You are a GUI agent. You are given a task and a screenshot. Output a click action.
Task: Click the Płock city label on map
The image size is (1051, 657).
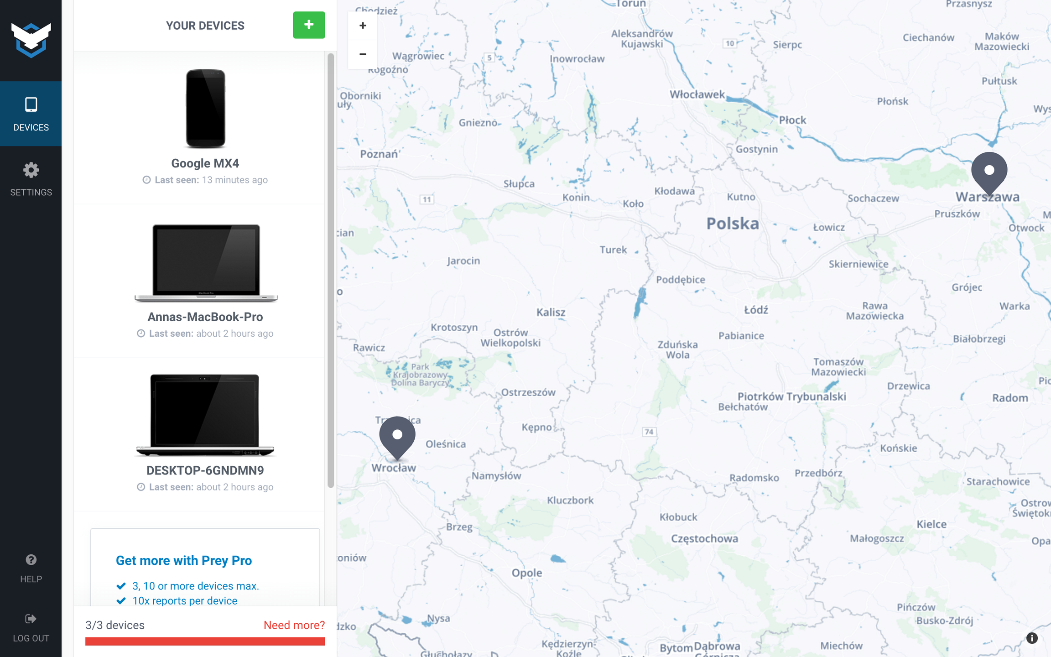(792, 120)
